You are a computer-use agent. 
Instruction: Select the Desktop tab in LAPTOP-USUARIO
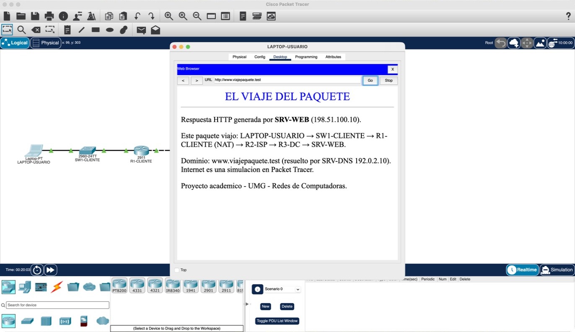(x=280, y=57)
